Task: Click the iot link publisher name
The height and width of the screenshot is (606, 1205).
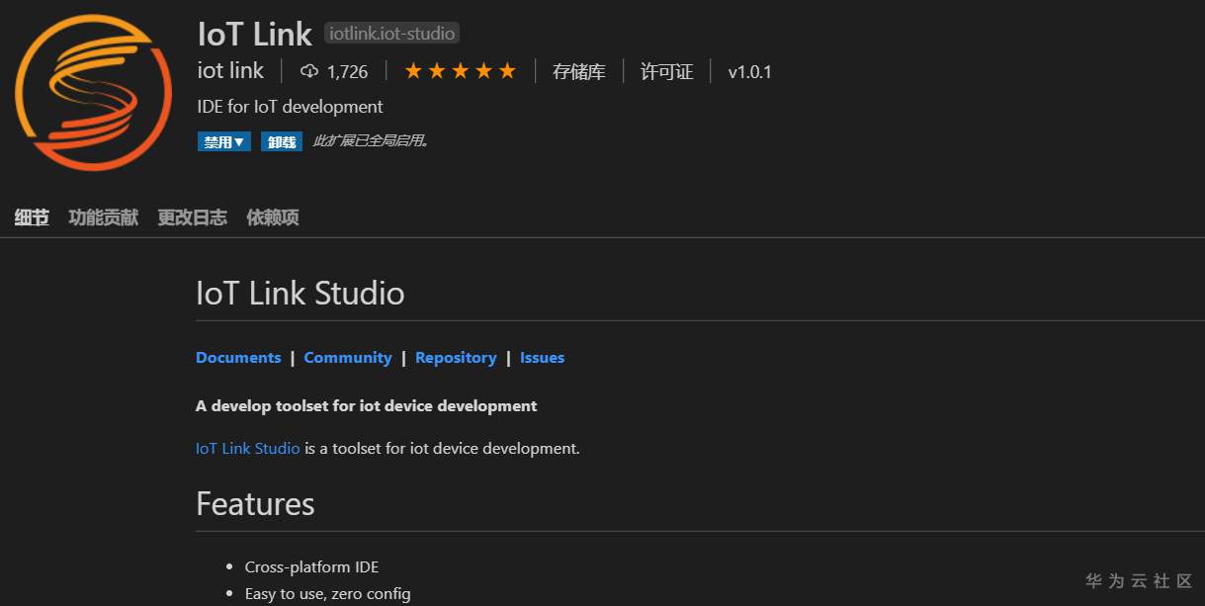Action: [230, 71]
